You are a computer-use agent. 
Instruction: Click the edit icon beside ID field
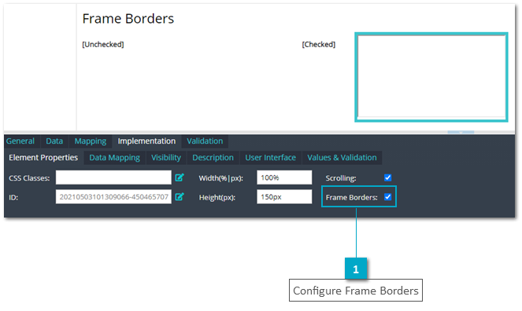[x=180, y=197]
